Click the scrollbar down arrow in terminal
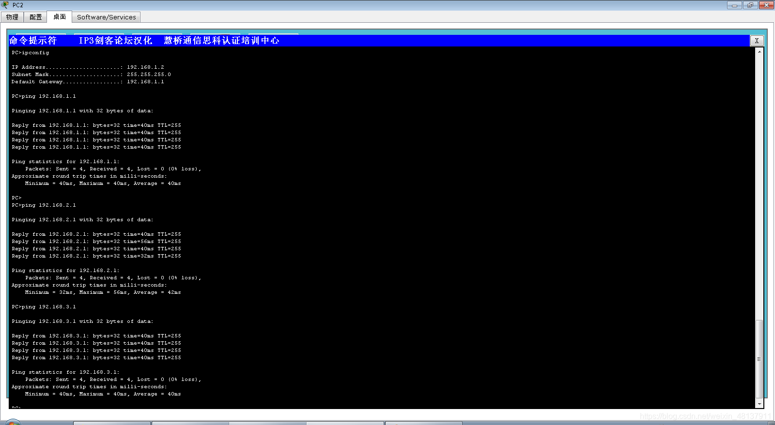The width and height of the screenshot is (775, 425). point(759,404)
